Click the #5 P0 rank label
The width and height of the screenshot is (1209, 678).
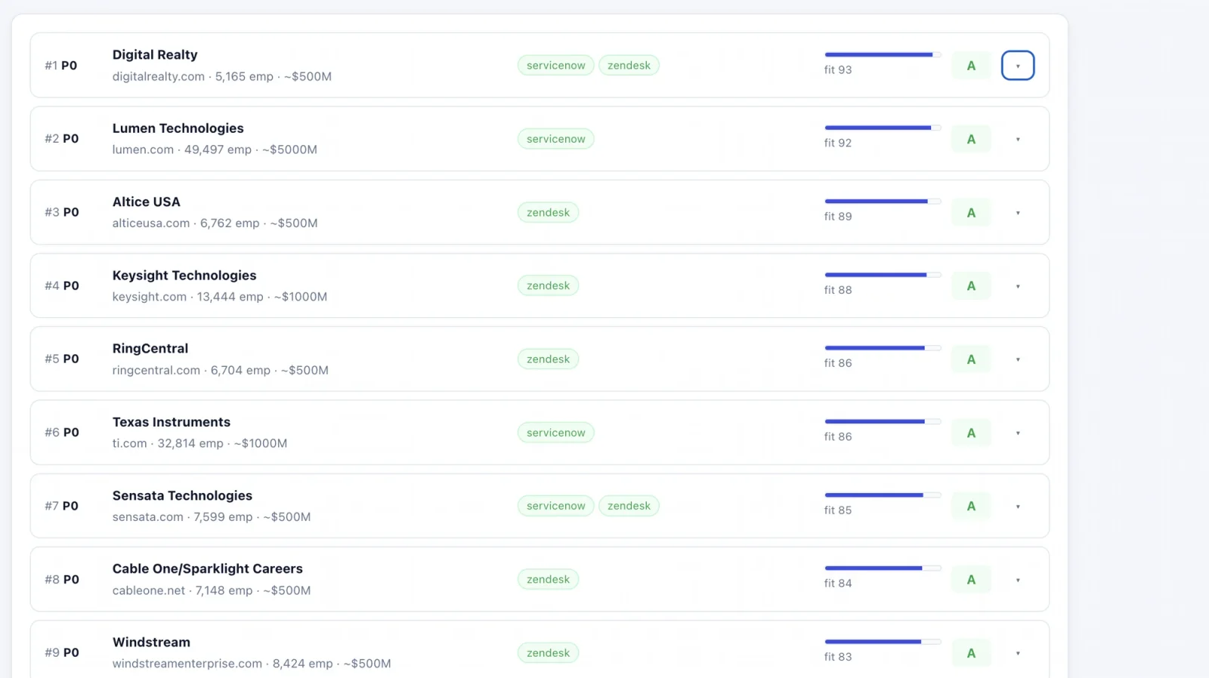click(62, 359)
